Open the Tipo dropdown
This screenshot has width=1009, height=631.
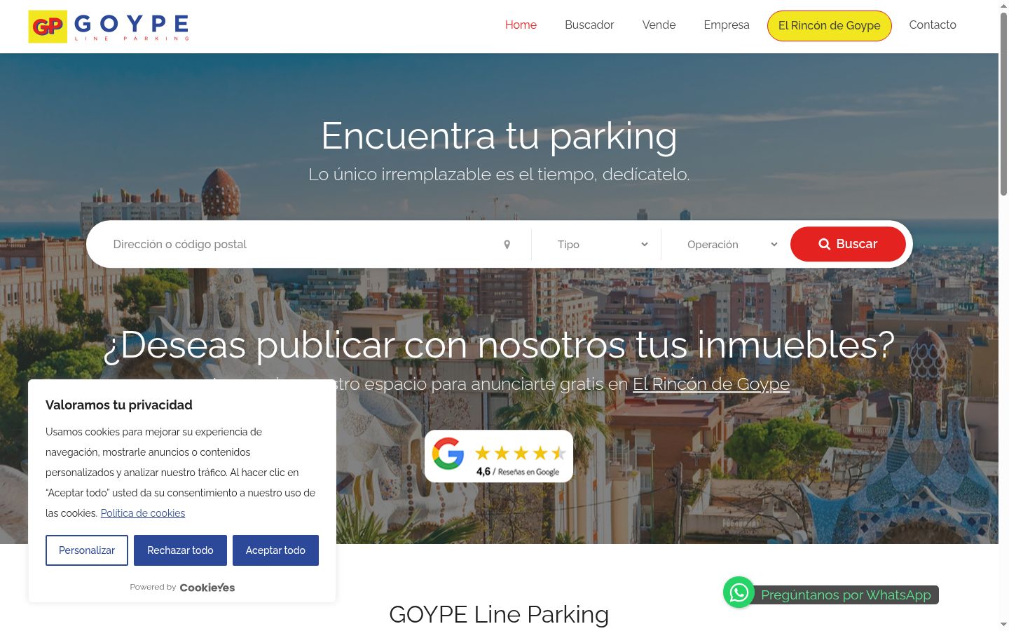tap(602, 245)
